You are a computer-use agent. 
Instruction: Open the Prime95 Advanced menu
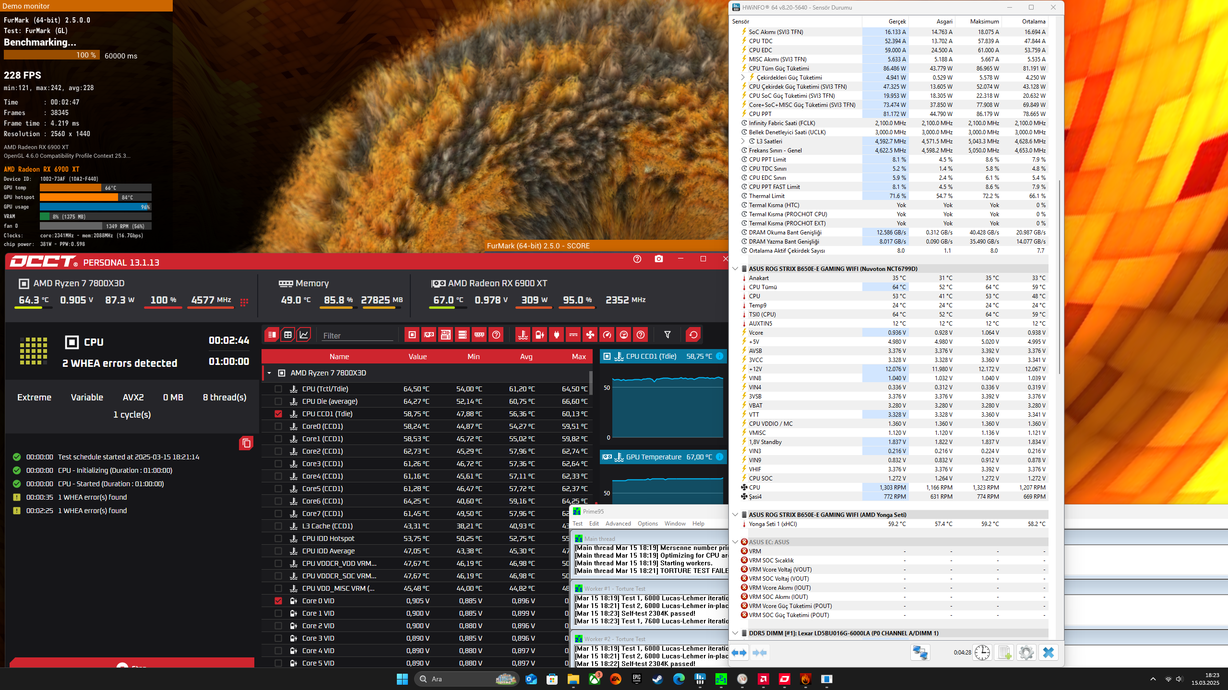pyautogui.click(x=618, y=524)
